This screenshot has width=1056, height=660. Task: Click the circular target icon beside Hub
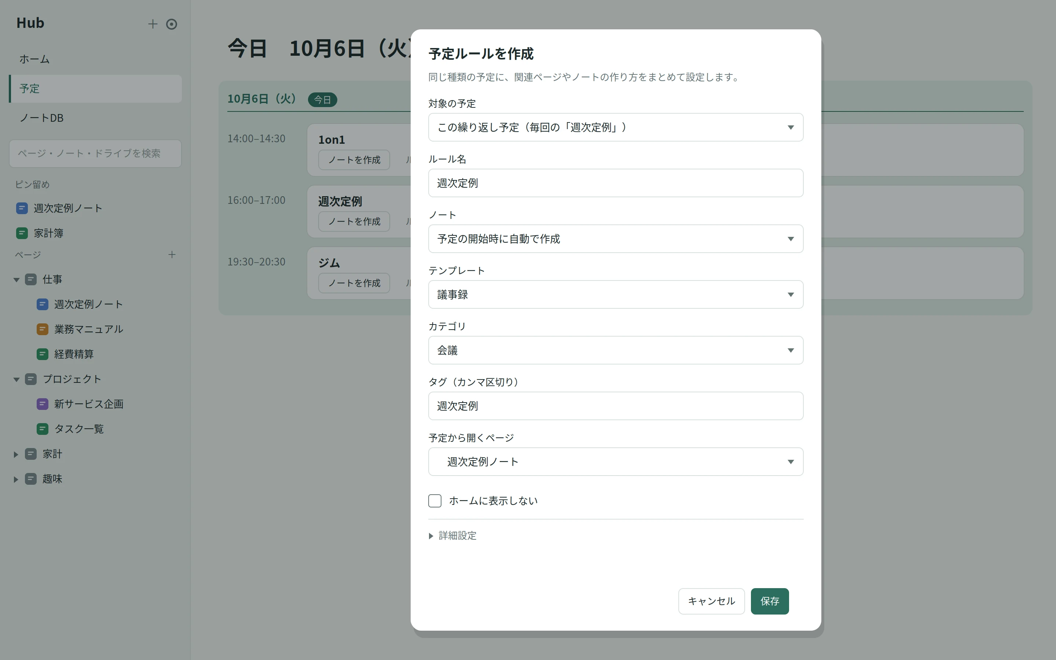172,24
